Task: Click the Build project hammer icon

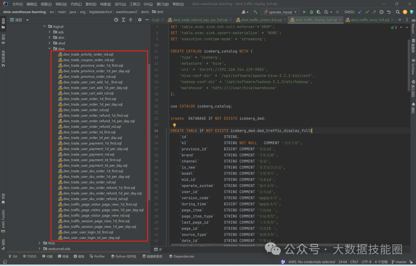Action: click(255, 12)
